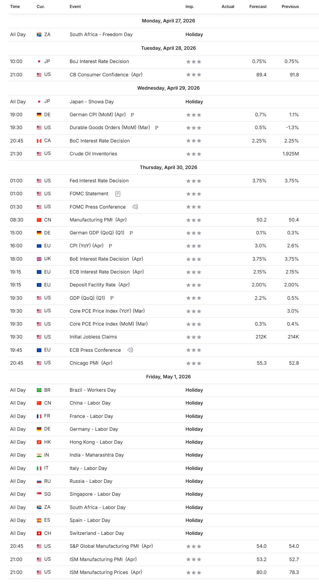Click the importance stars for BoJ Interest Rate Decision
319x585 pixels.
pyautogui.click(x=193, y=62)
